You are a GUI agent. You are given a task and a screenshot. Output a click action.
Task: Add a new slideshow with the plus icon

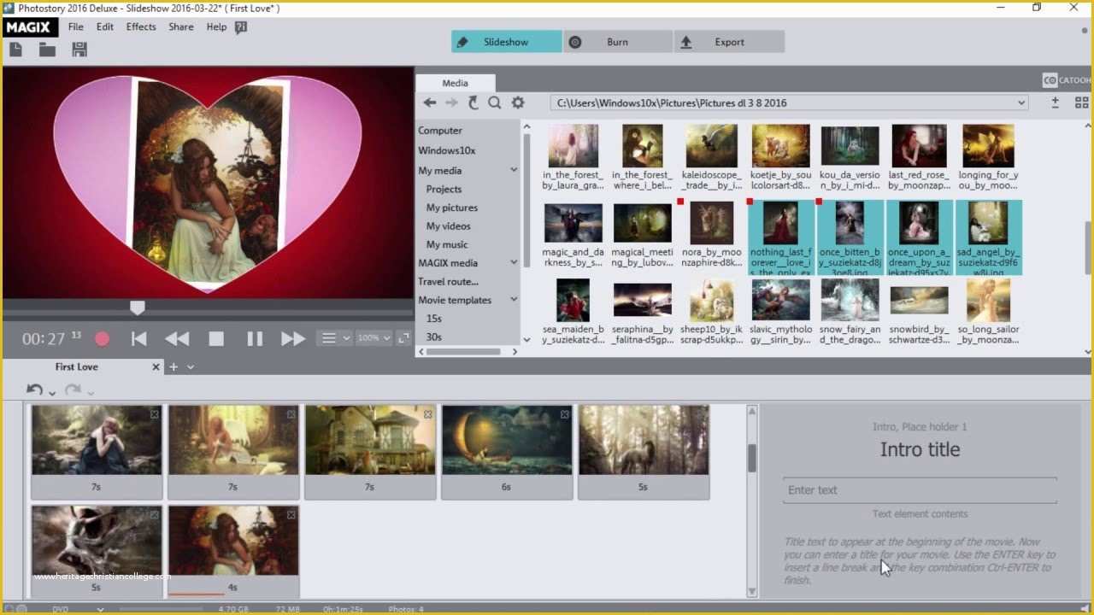pos(174,366)
